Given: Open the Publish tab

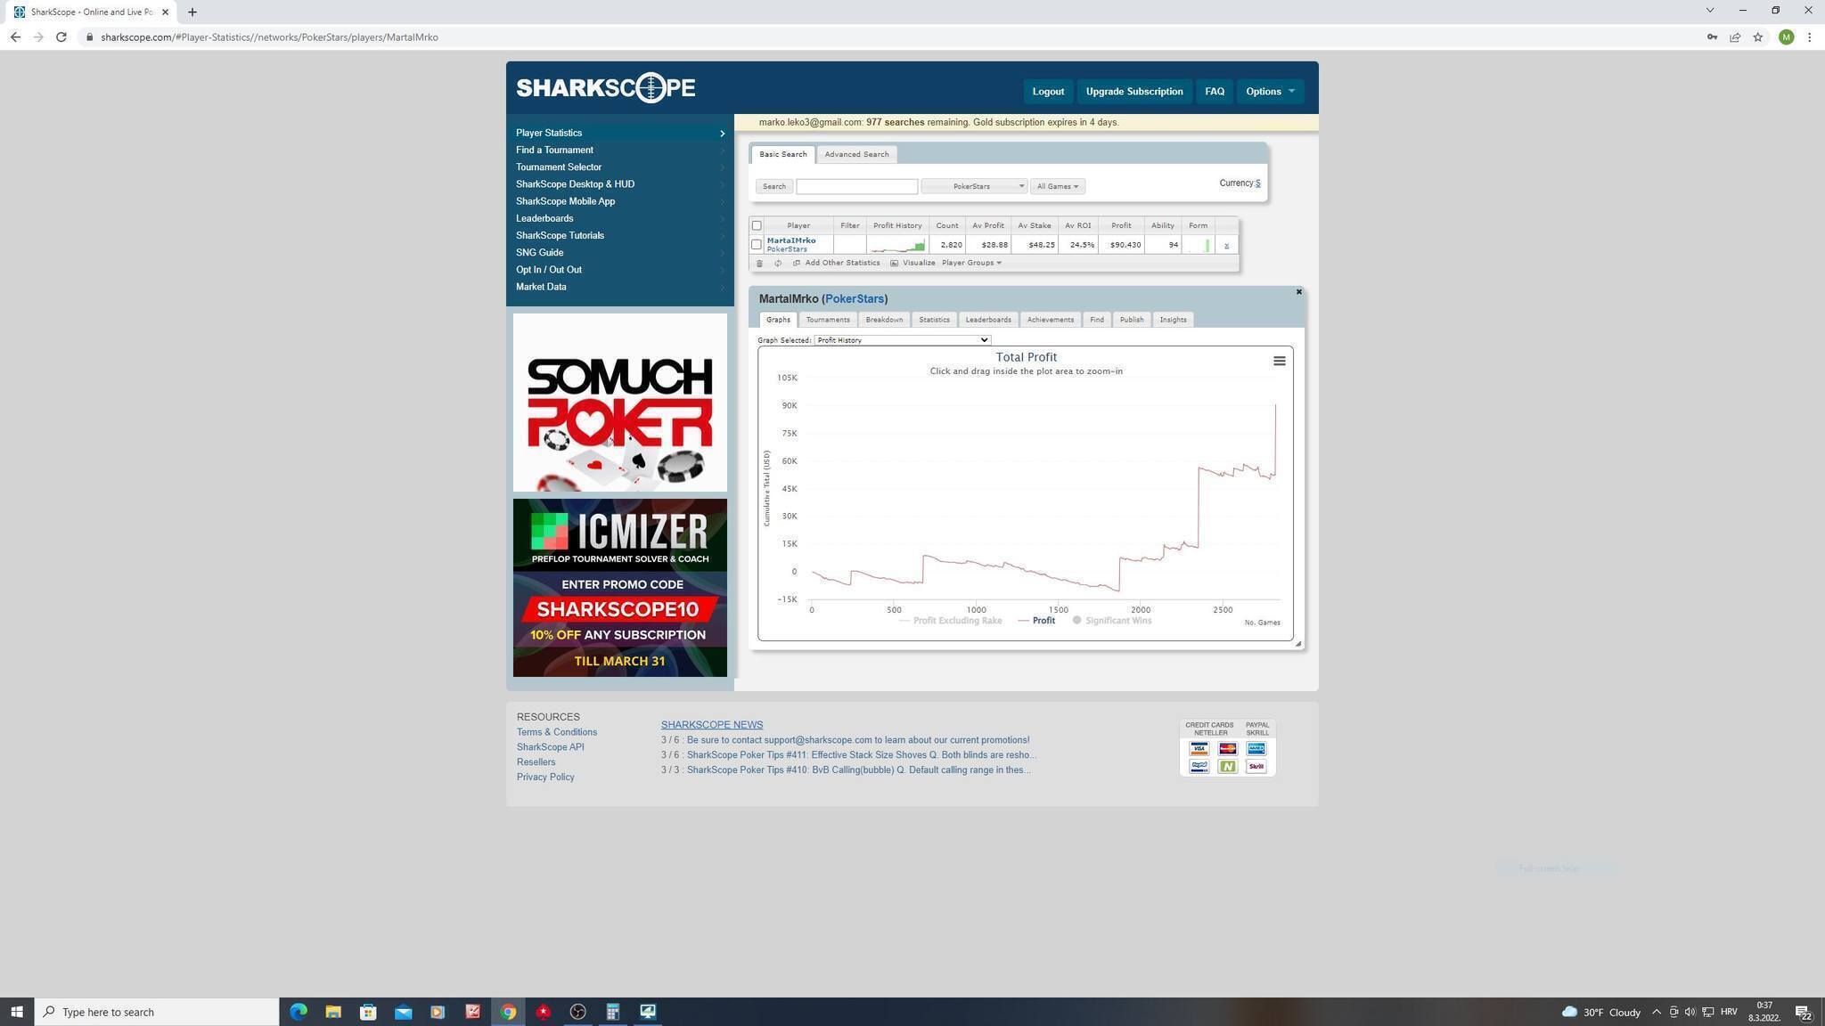Looking at the screenshot, I should pos(1132,320).
